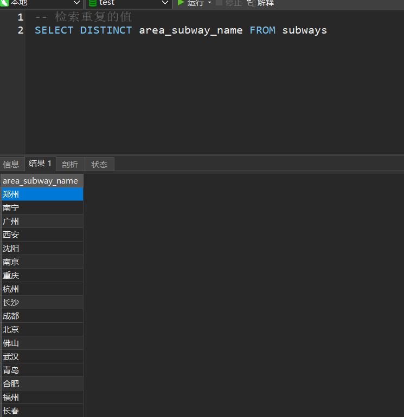Click the comment 检索重复的值 on line 1
This screenshot has height=417, width=404.
tap(93, 17)
